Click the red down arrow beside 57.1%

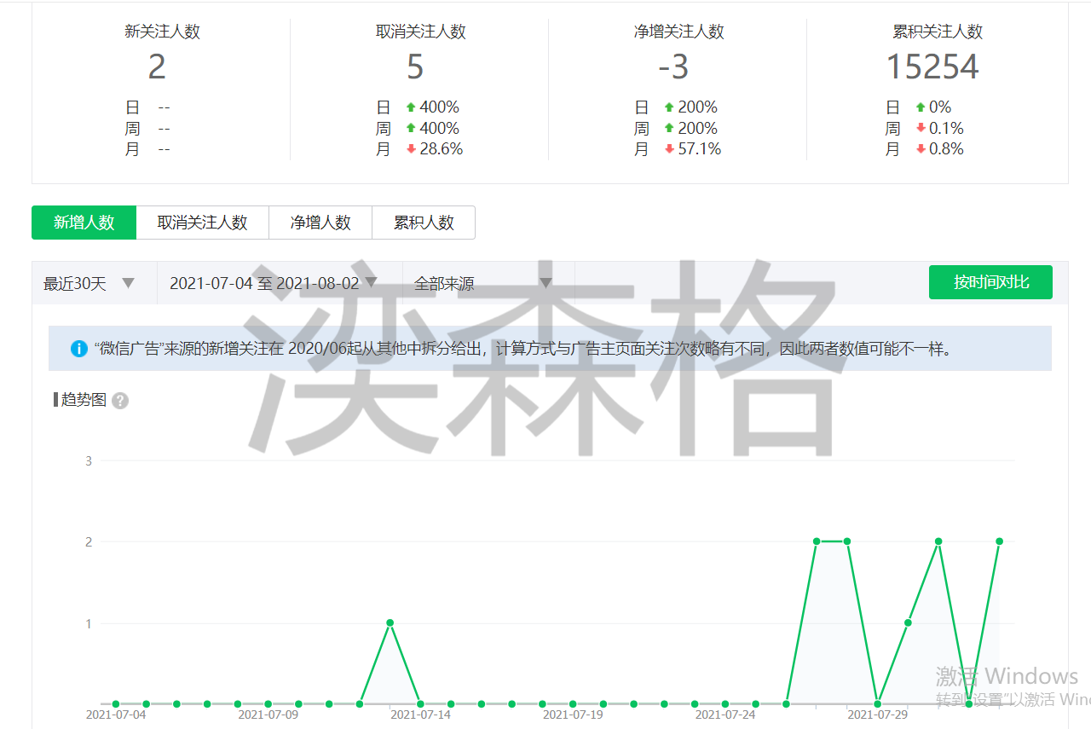tap(669, 149)
